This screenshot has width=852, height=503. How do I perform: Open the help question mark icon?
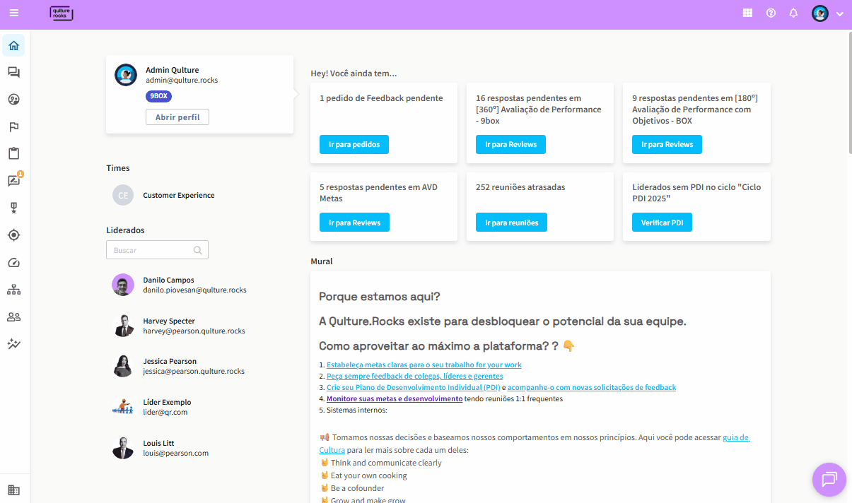(x=771, y=13)
